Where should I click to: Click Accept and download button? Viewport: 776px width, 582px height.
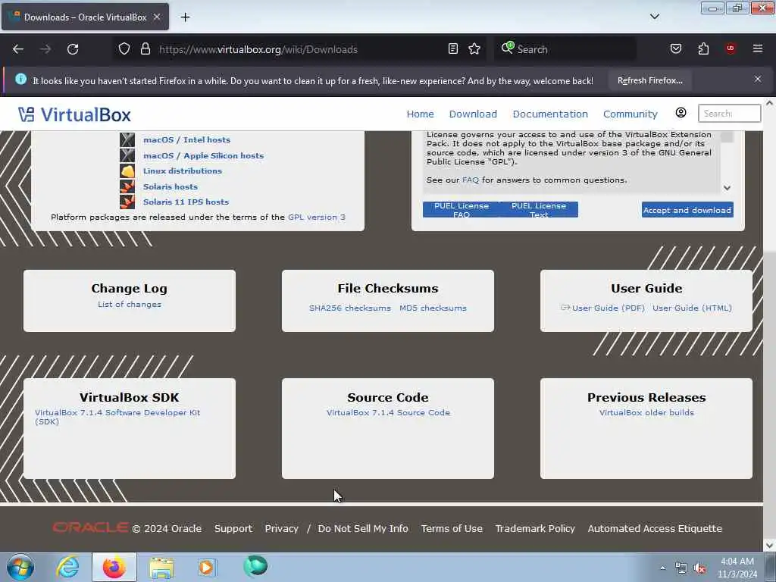click(687, 210)
